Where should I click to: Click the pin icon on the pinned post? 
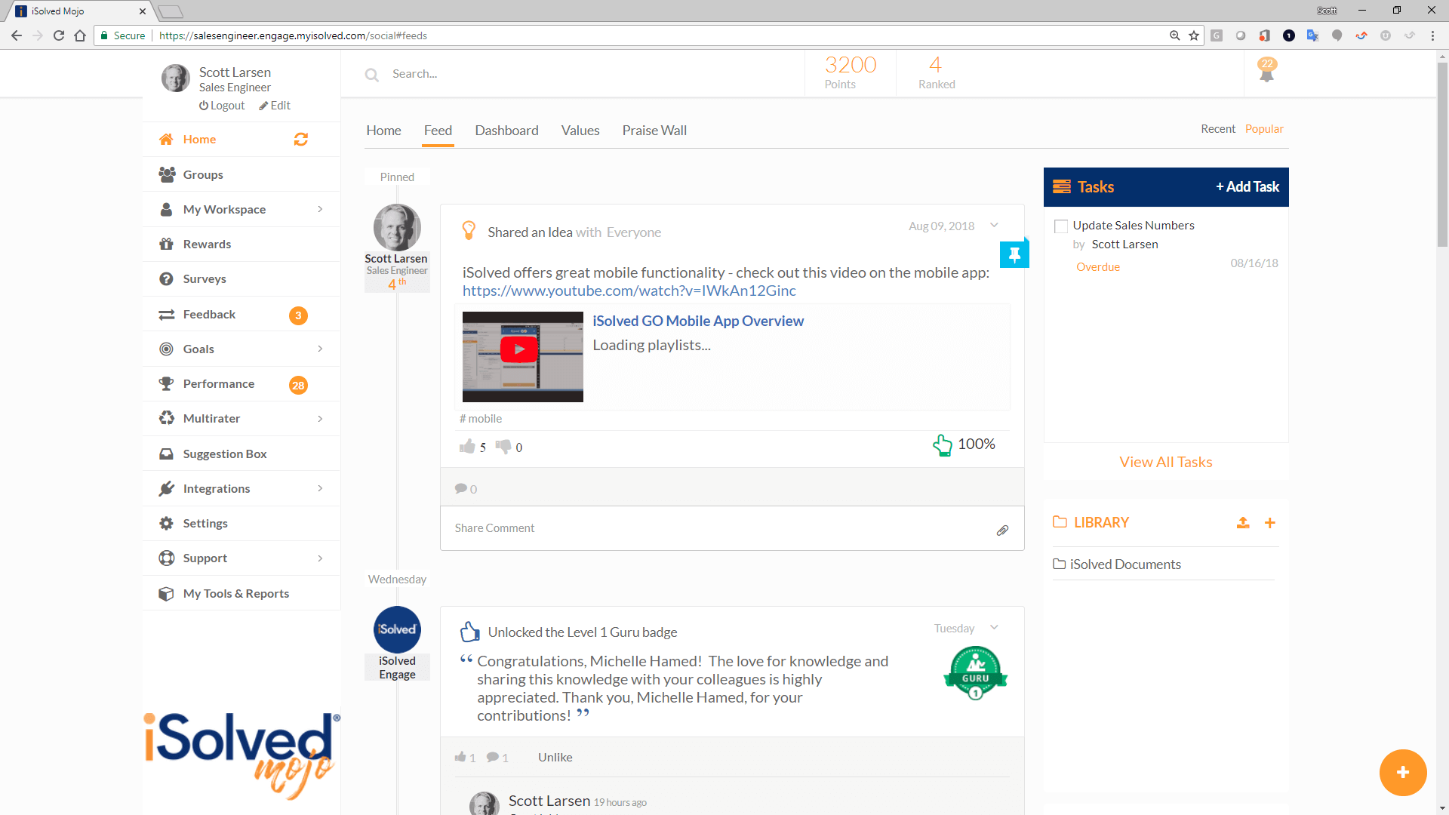point(1014,255)
